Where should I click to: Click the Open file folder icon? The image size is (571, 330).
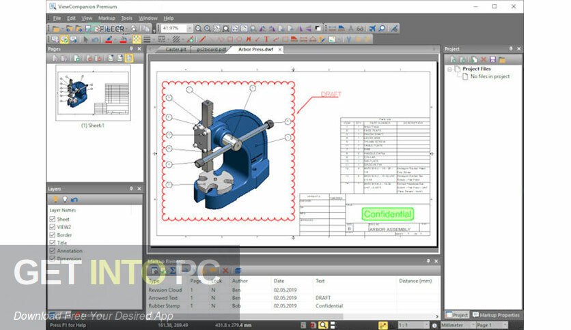pyautogui.click(x=56, y=29)
